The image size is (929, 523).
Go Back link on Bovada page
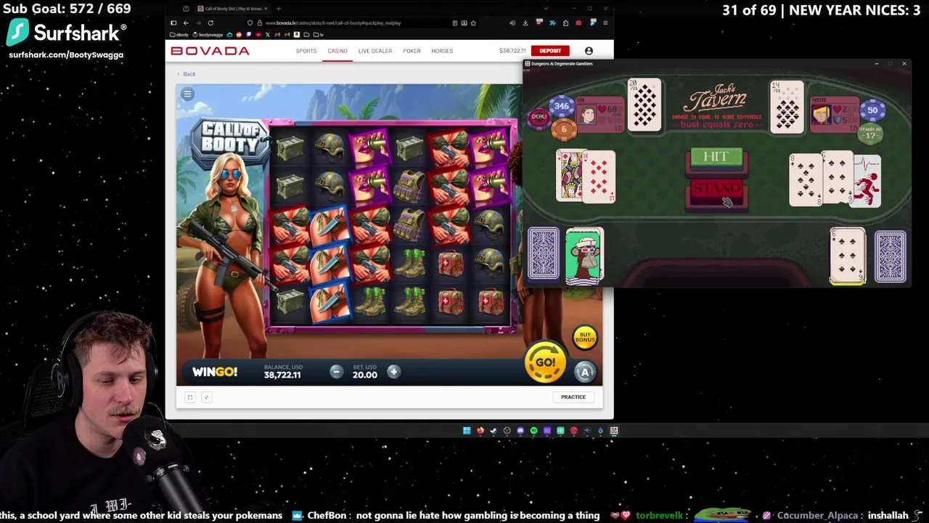click(x=186, y=74)
